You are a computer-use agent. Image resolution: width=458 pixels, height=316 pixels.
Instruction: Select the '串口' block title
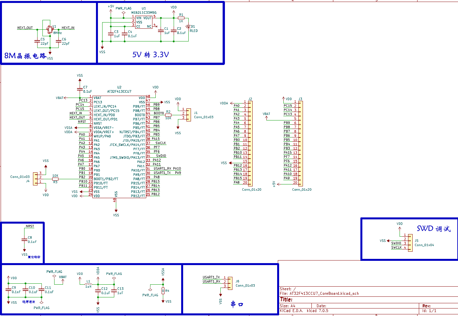pyautogui.click(x=237, y=304)
